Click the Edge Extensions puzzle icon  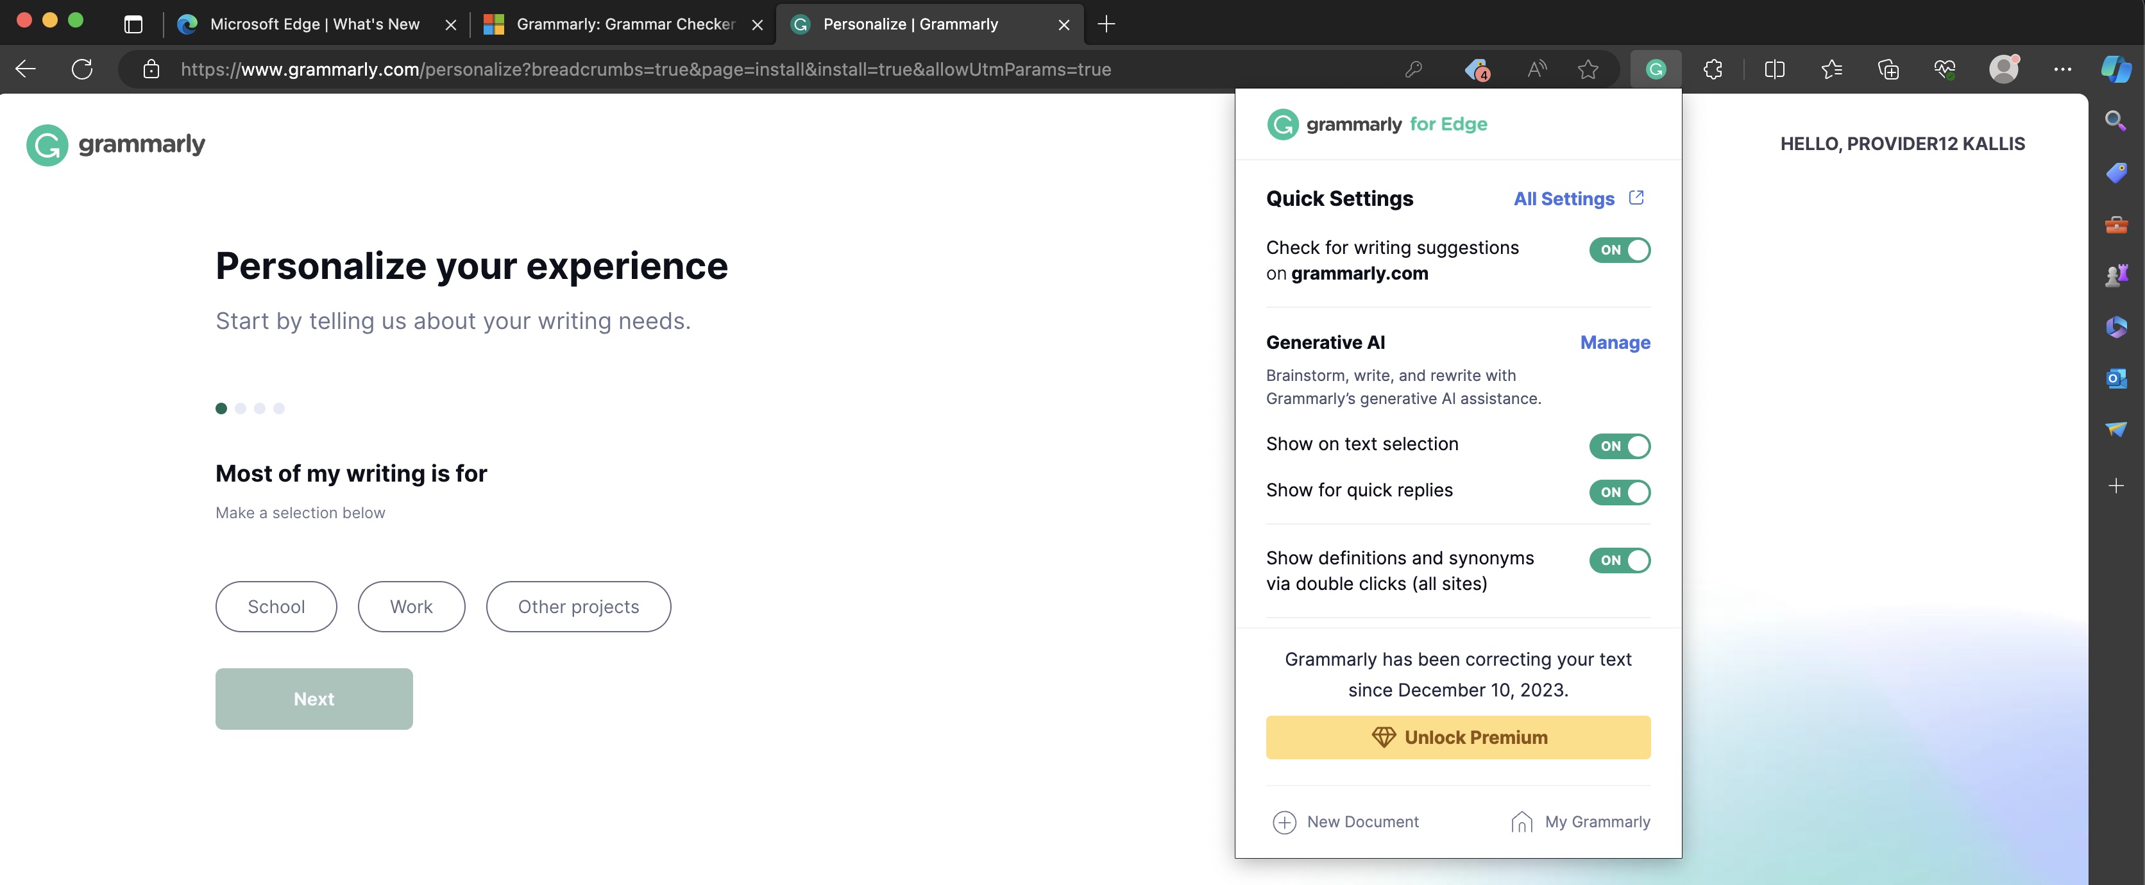[x=1713, y=67]
